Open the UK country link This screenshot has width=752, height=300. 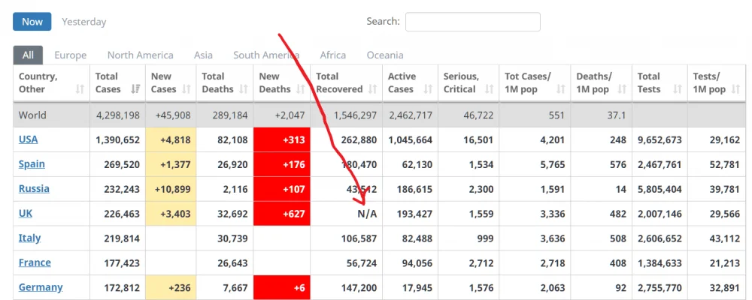pos(26,214)
